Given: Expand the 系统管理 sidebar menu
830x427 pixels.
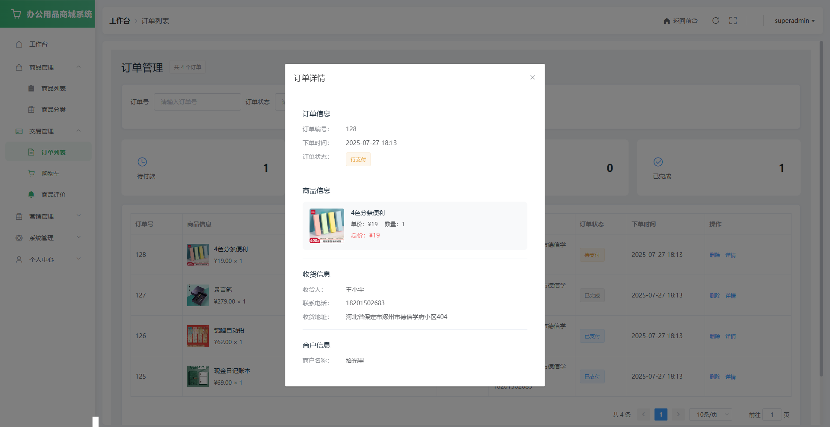Looking at the screenshot, I should point(48,238).
